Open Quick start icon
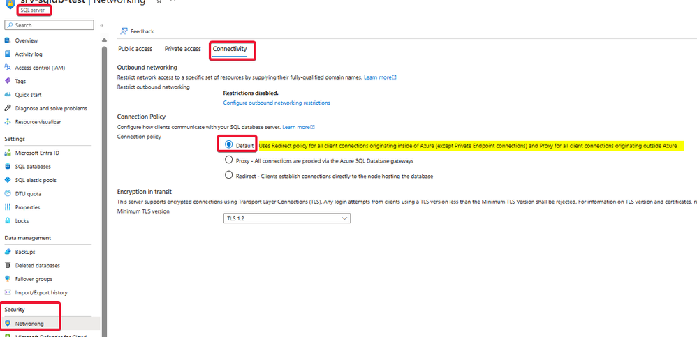Image resolution: width=697 pixels, height=337 pixels. (x=7, y=95)
